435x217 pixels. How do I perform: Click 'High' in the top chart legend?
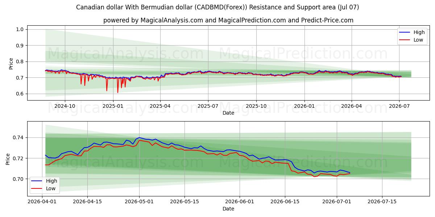419,32
